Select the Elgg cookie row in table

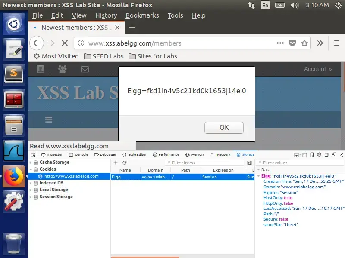pyautogui.click(x=182, y=177)
